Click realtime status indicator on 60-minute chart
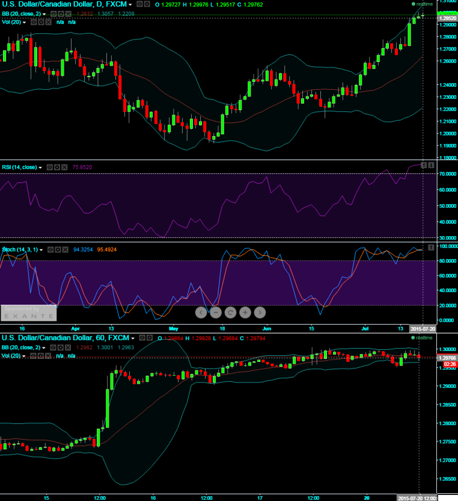 (x=422, y=338)
